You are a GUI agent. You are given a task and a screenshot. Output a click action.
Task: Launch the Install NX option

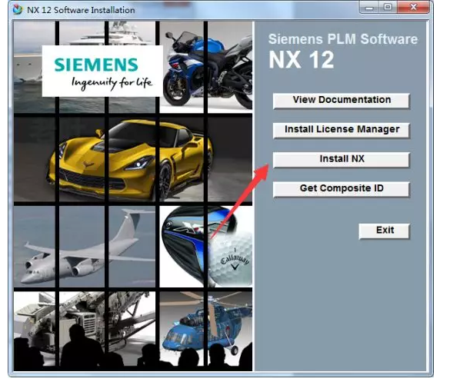341,160
